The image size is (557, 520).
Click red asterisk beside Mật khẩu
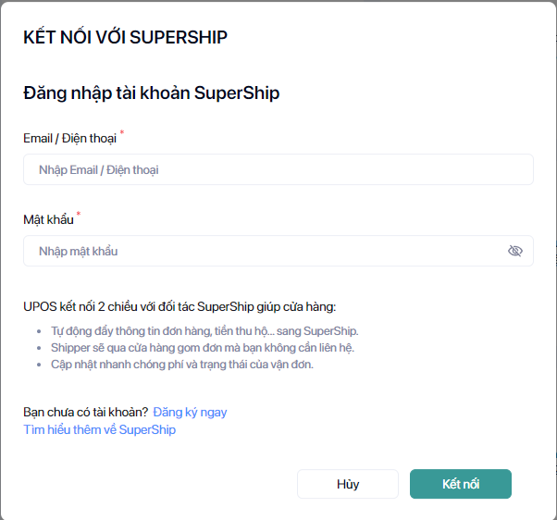(x=79, y=215)
